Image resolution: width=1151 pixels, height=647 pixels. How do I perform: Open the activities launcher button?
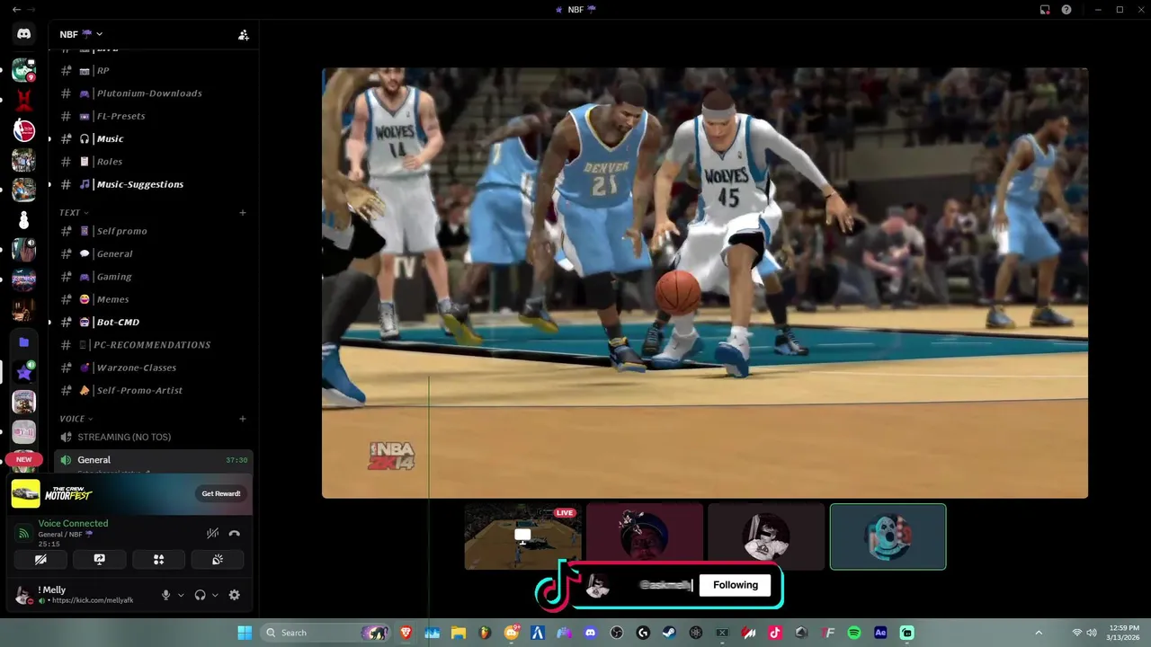coord(158,559)
